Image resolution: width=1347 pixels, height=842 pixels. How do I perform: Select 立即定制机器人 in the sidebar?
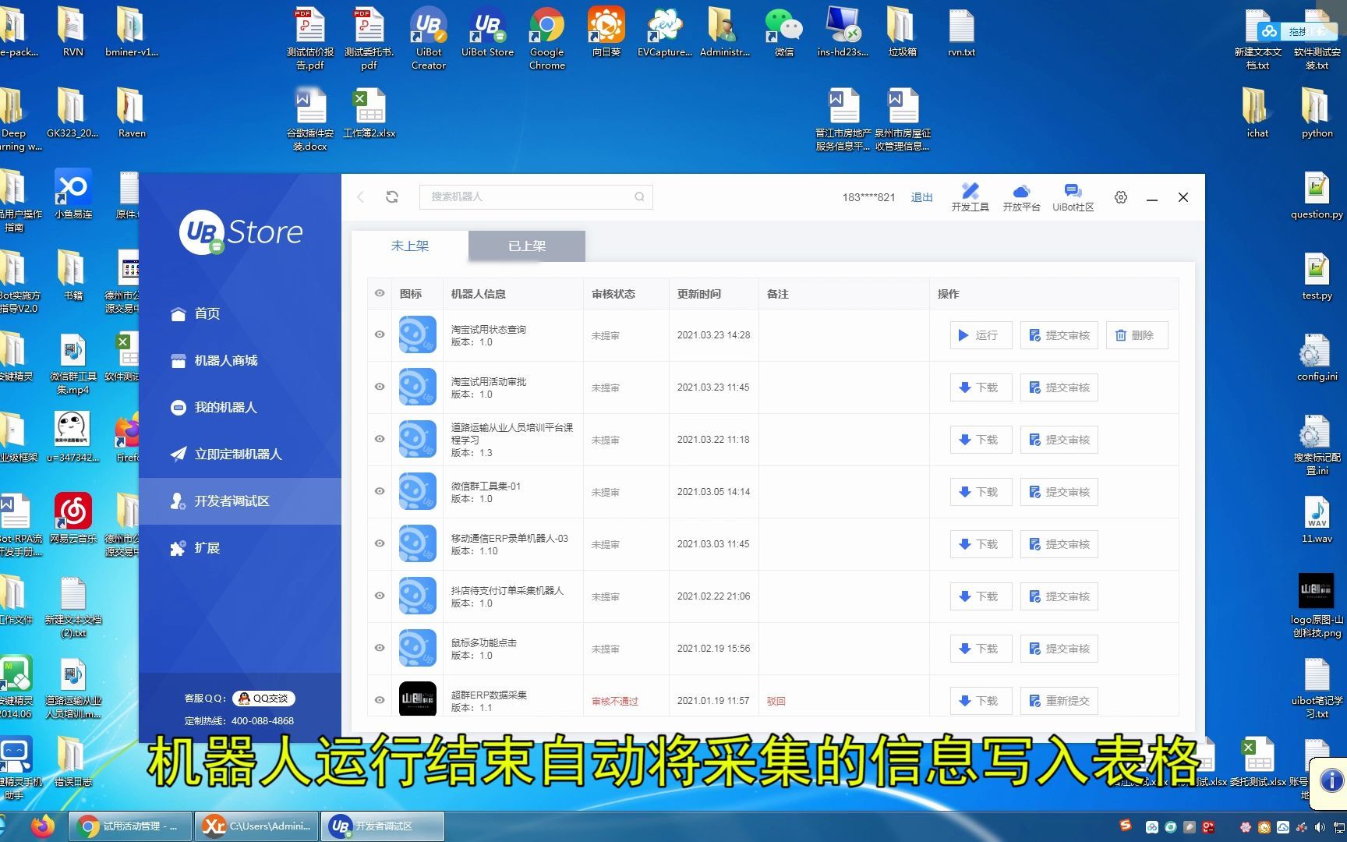click(240, 454)
